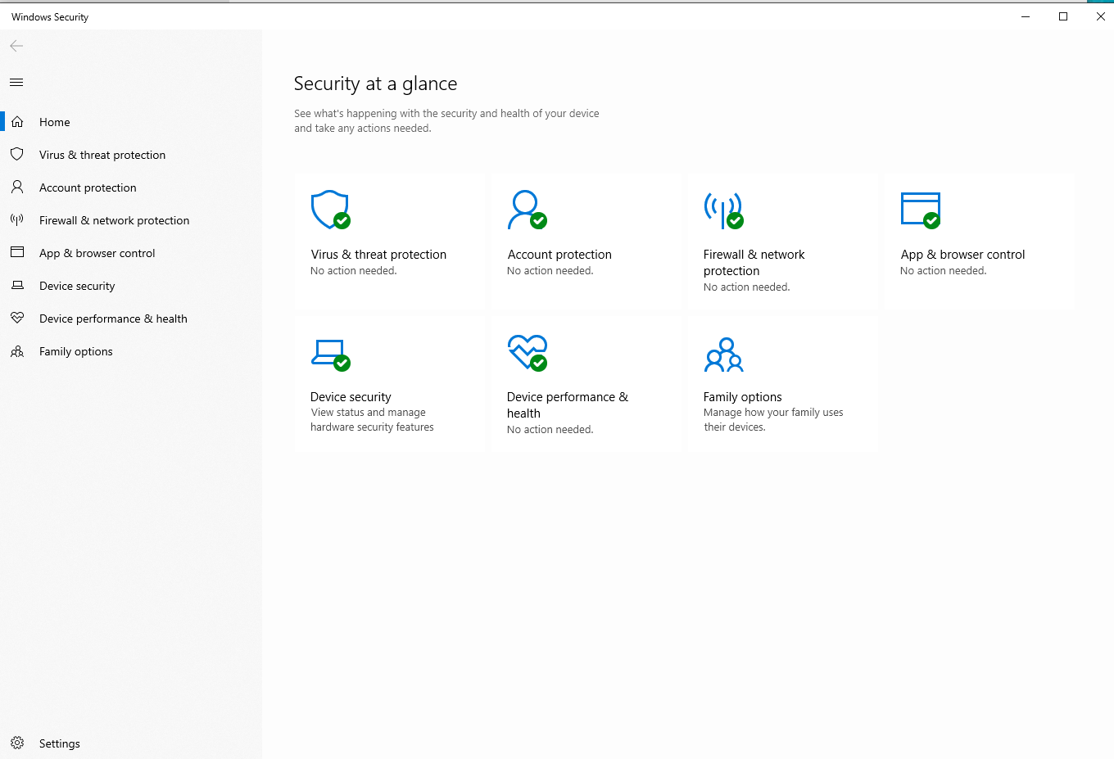Click the Account protection person tile icon
The width and height of the screenshot is (1114, 759).
[526, 210]
